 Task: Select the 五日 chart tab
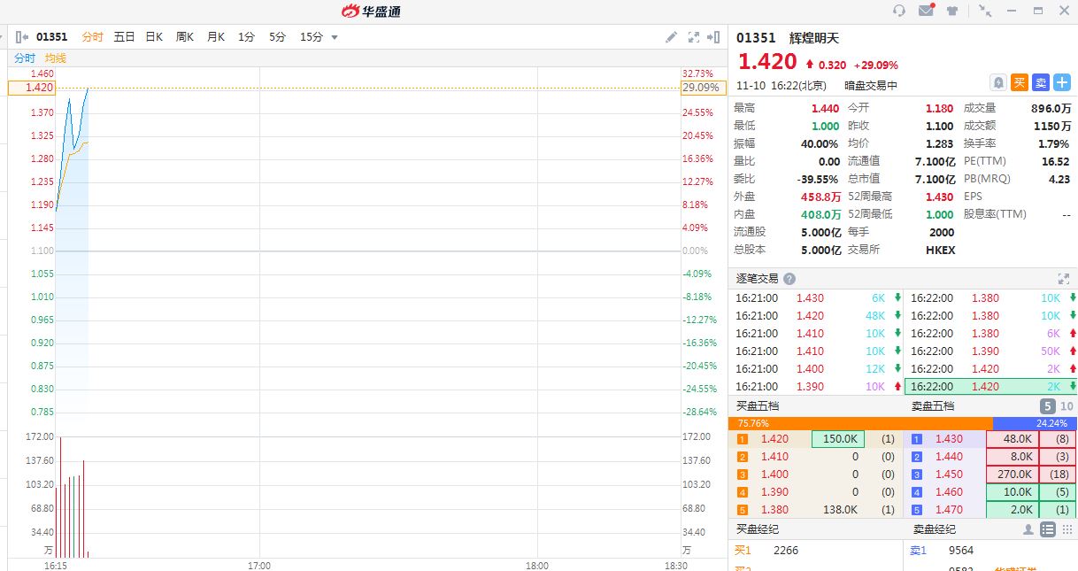click(x=124, y=37)
